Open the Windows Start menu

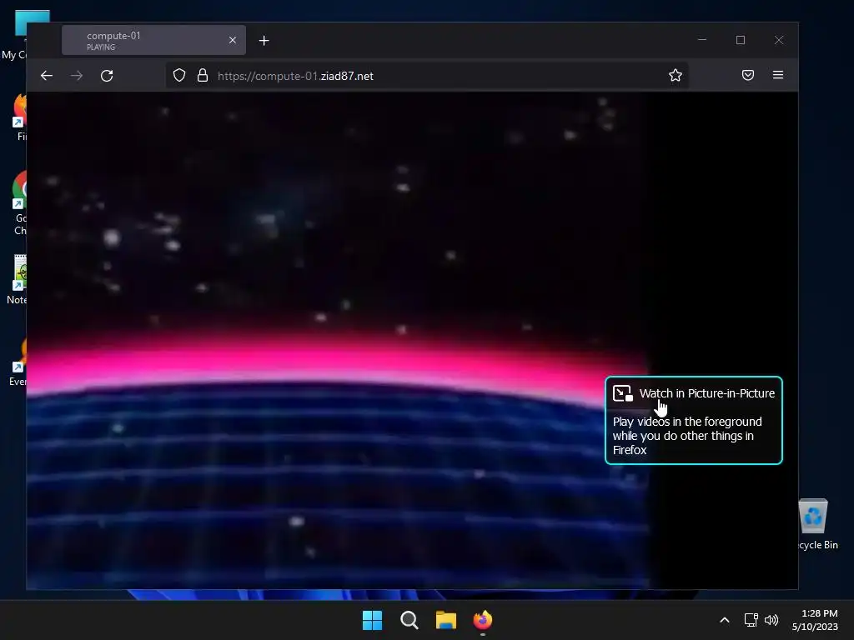click(x=373, y=620)
